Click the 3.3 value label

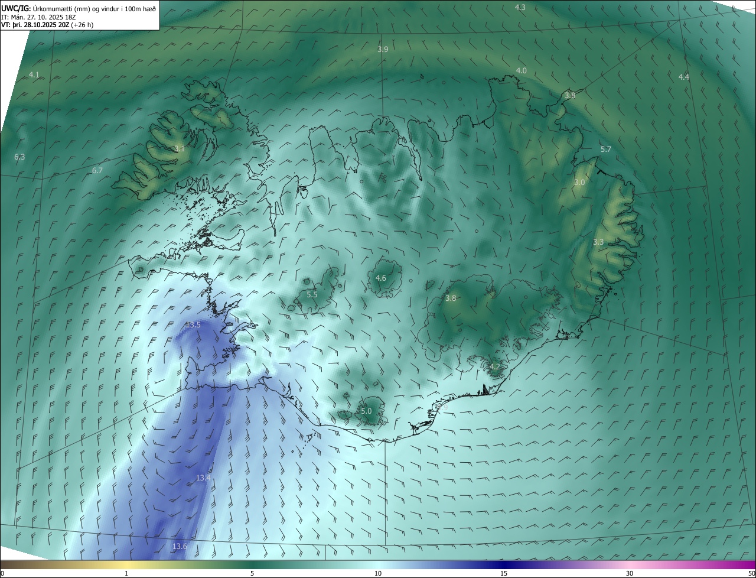tap(598, 242)
